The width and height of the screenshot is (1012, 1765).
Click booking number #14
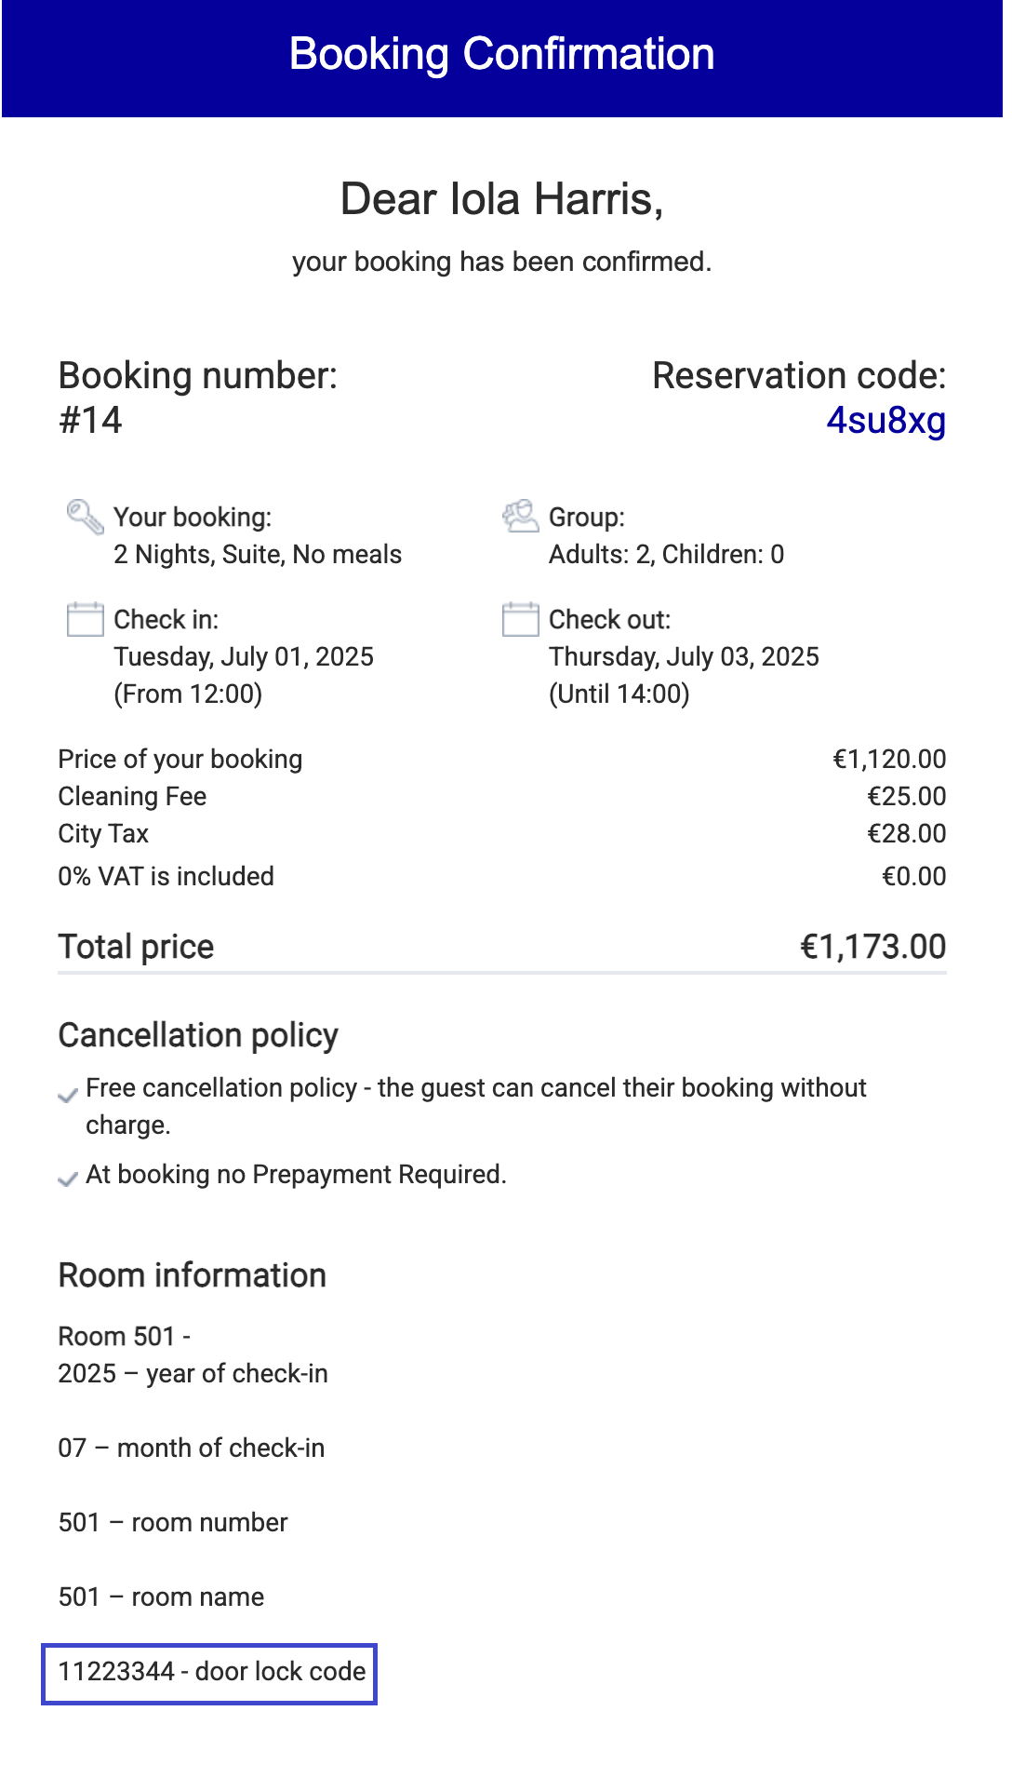coord(90,420)
